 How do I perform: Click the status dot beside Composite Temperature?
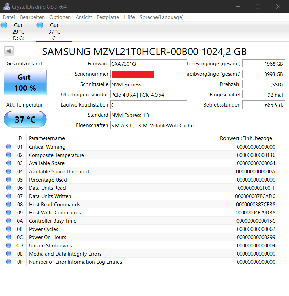(8, 155)
